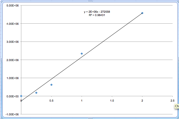Click the data point at the origin
Screen dimensions: 179x119
21,96
